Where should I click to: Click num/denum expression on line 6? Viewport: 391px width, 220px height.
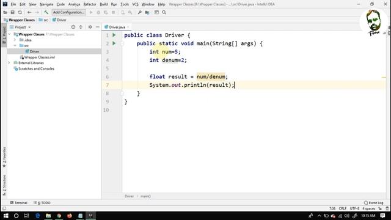pos(211,77)
